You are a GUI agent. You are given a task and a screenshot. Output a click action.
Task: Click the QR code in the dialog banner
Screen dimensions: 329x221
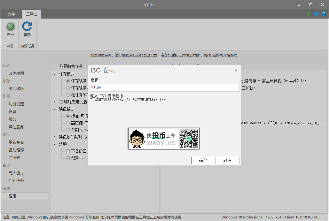tap(188, 138)
